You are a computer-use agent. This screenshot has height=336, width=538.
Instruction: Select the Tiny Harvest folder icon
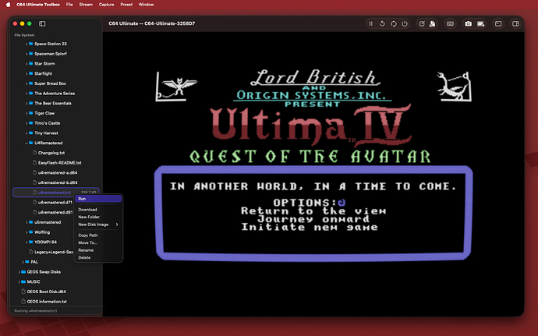31,133
